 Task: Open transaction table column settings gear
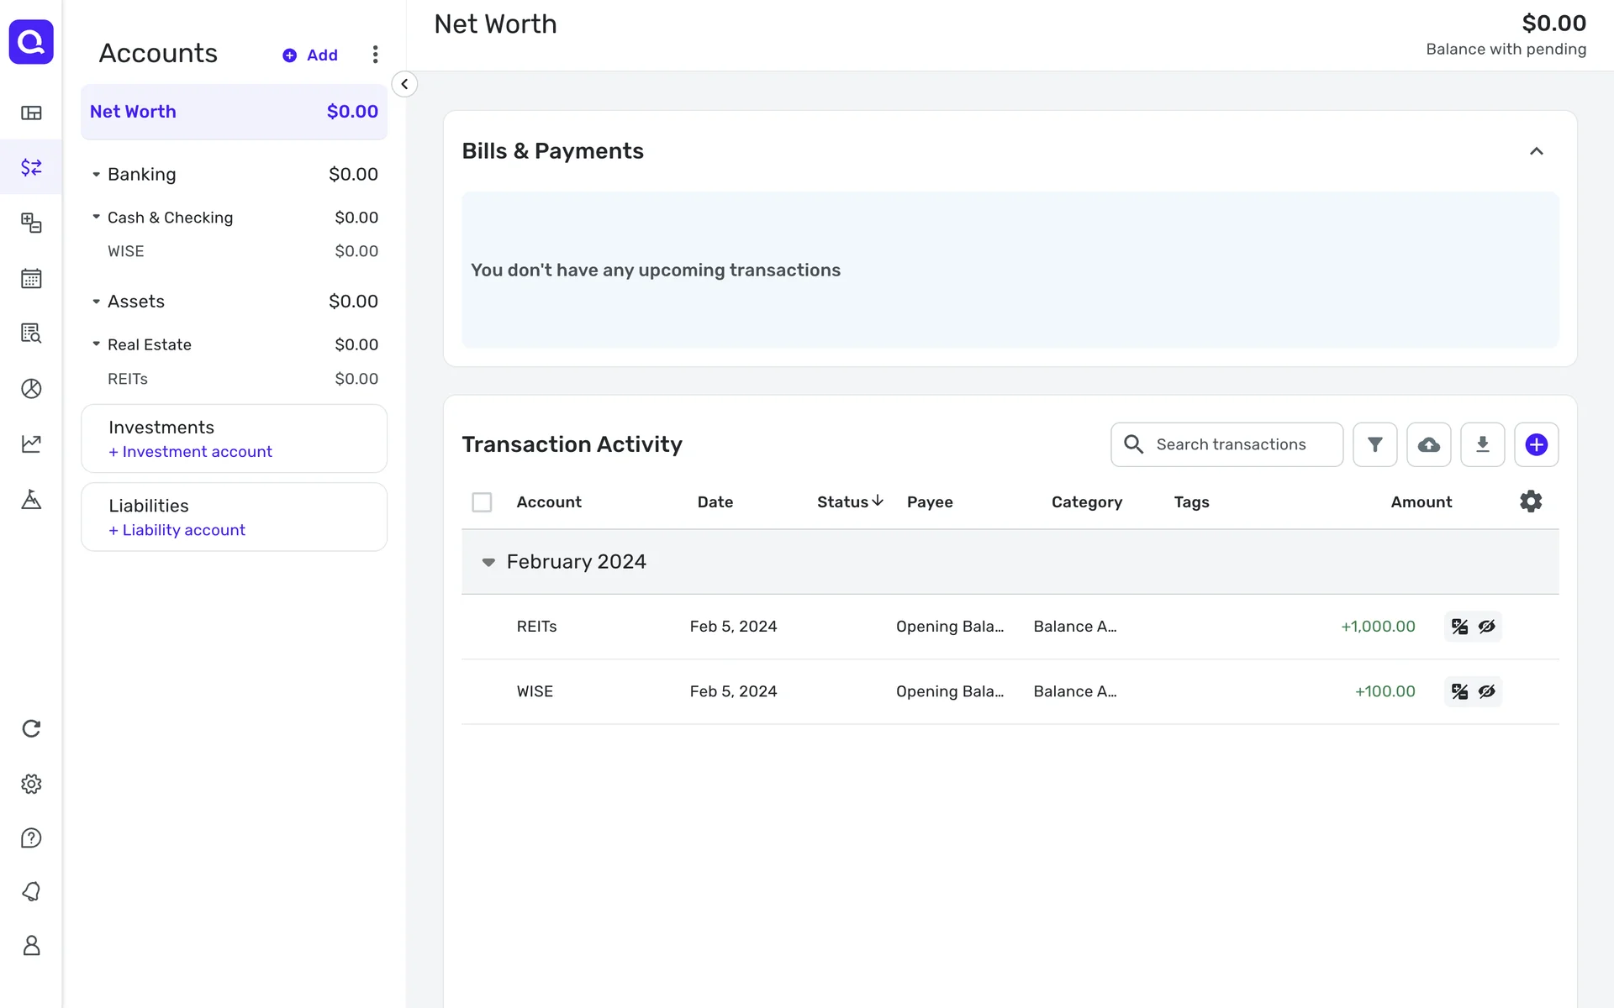[x=1531, y=501]
